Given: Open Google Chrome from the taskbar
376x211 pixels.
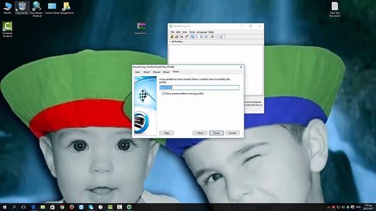Looking at the screenshot, I should [62, 207].
